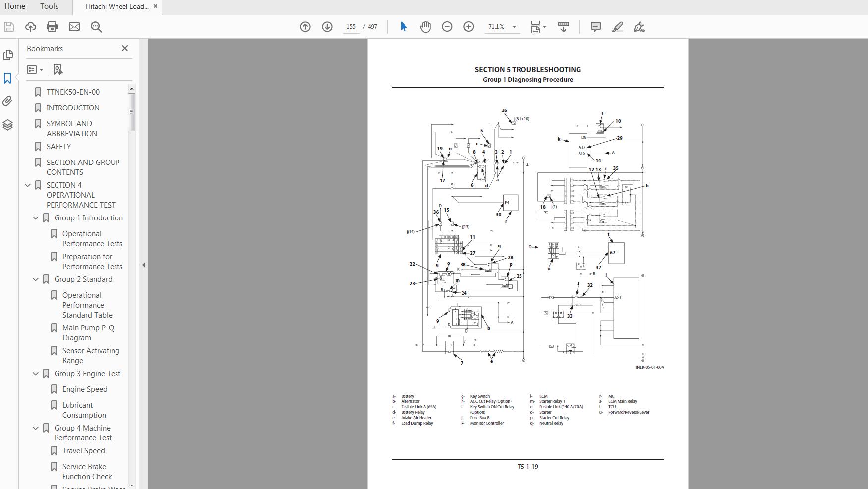The height and width of the screenshot is (489, 868).
Task: Edit the current page number field
Action: pyautogui.click(x=351, y=27)
